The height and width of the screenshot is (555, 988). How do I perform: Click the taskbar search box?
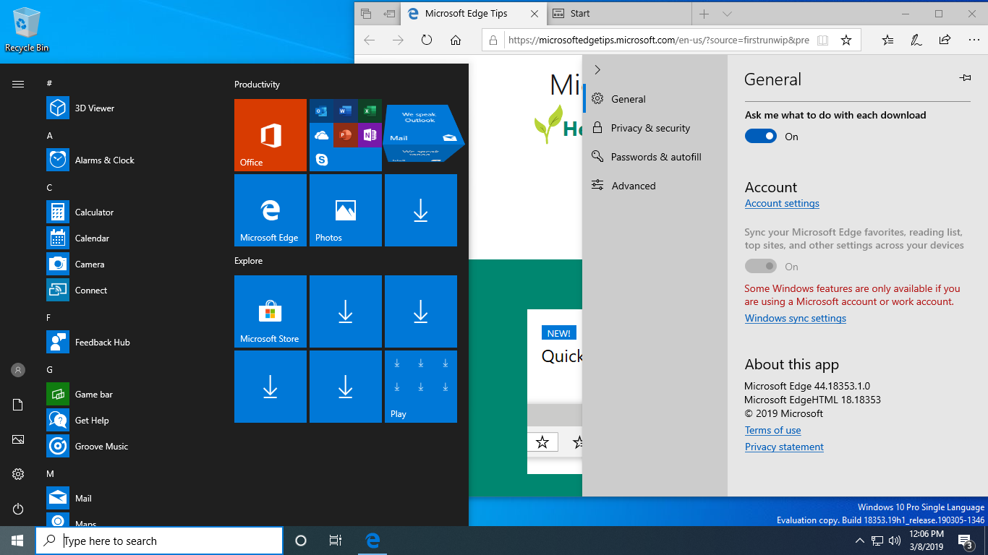pyautogui.click(x=159, y=541)
